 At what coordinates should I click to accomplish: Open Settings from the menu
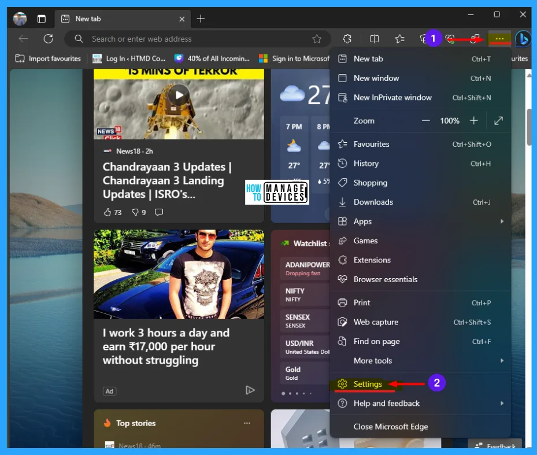420,384
